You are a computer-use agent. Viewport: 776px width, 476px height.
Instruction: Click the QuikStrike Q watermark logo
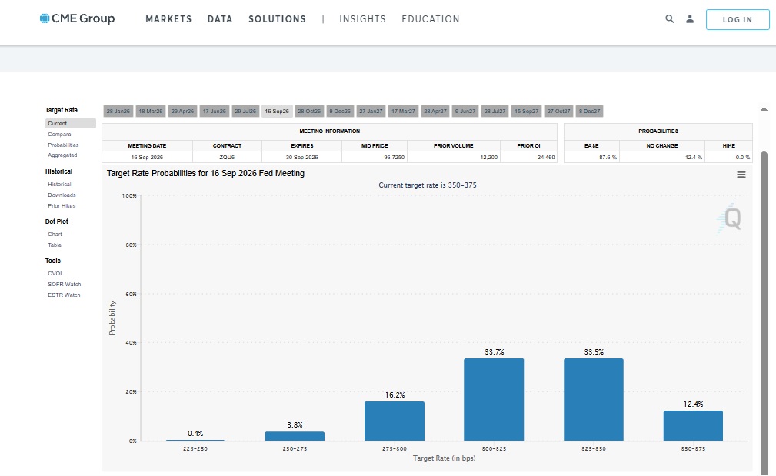(x=731, y=220)
